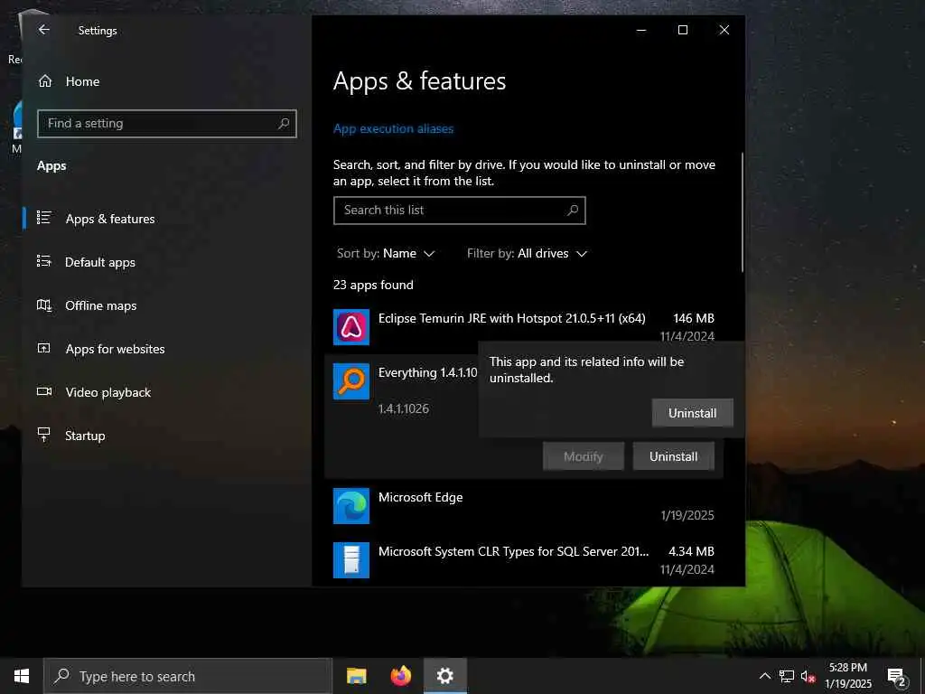This screenshot has width=925, height=694.
Task: Open File Explorer from the taskbar
Action: coord(356,676)
